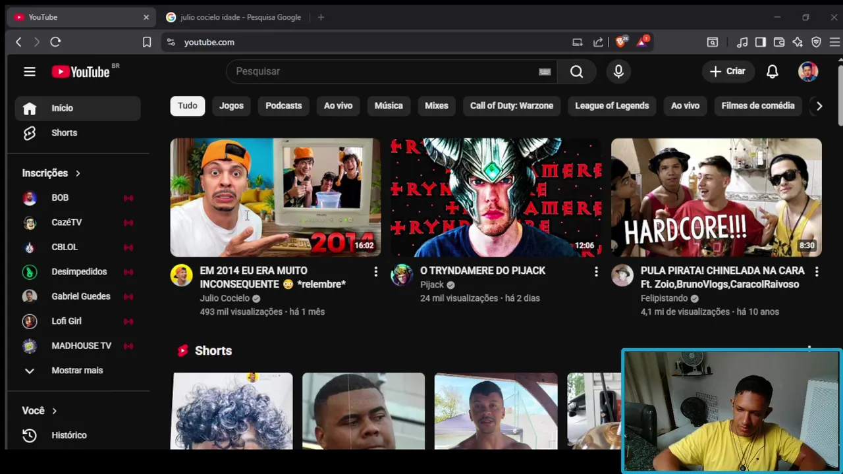Select Call of Duty: Warzone chip

tap(512, 106)
